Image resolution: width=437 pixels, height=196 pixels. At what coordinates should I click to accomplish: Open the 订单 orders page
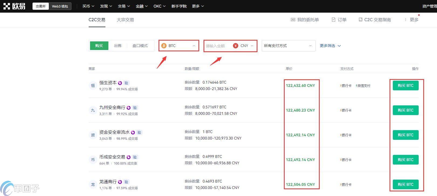[x=339, y=20]
